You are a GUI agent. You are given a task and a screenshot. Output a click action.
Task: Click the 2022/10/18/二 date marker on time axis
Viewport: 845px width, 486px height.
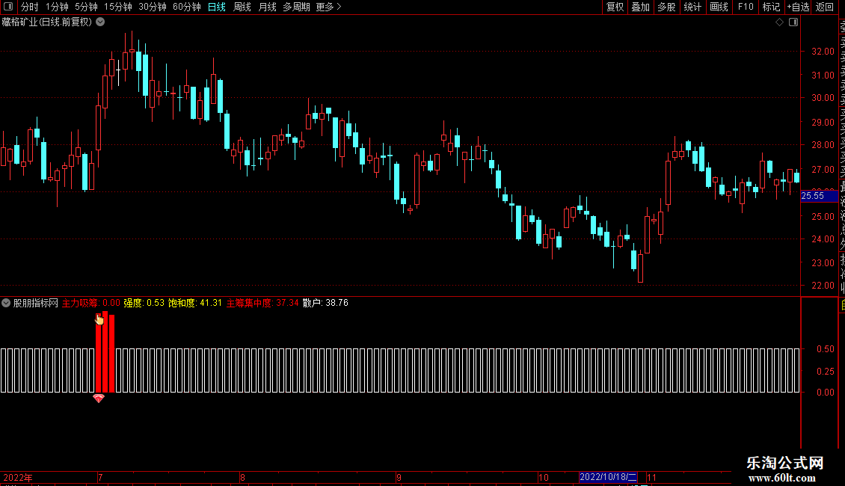pos(608,477)
